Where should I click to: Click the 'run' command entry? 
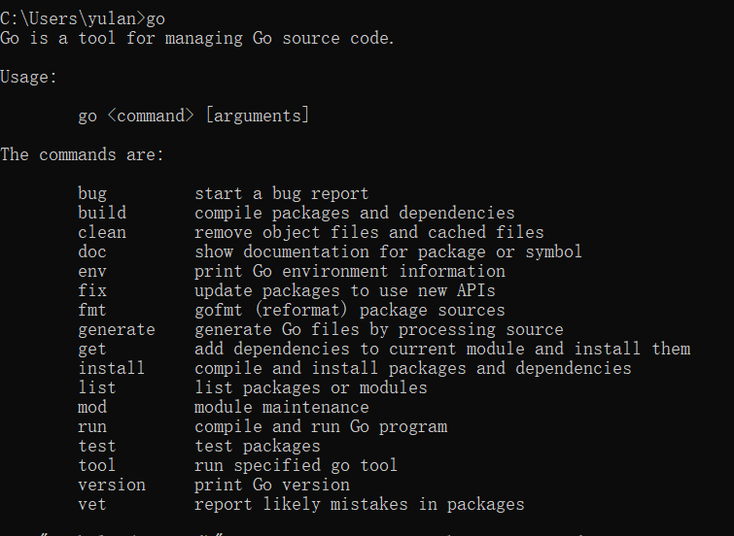pyautogui.click(x=92, y=426)
